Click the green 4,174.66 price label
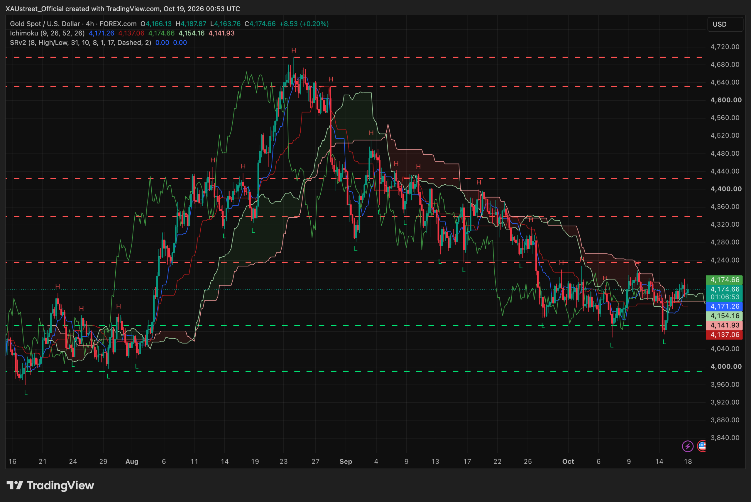 [724, 280]
